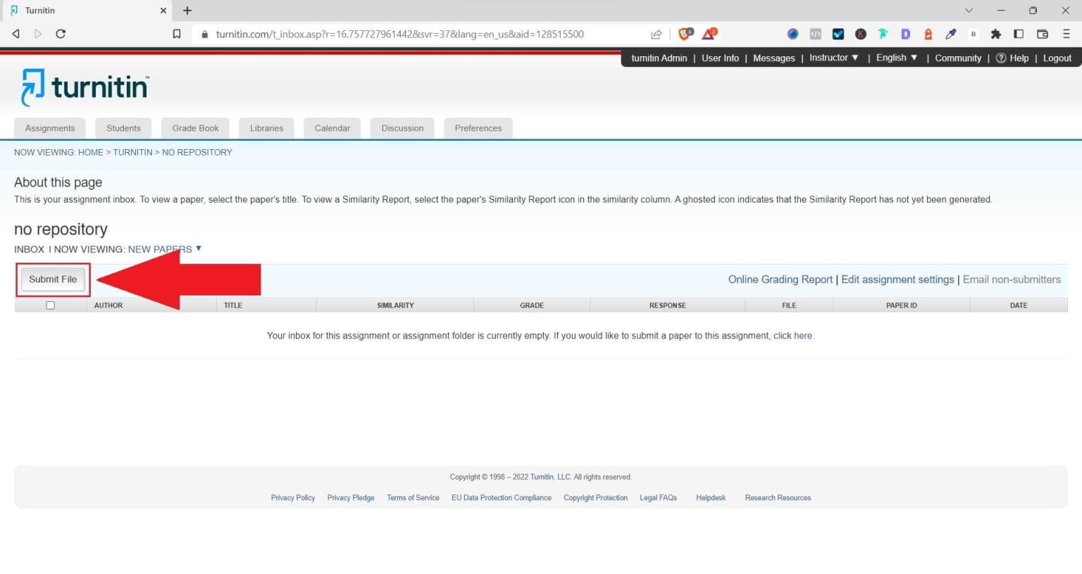Click the sidebar panel icon in the toolbar
The height and width of the screenshot is (574, 1082).
pyautogui.click(x=1019, y=34)
